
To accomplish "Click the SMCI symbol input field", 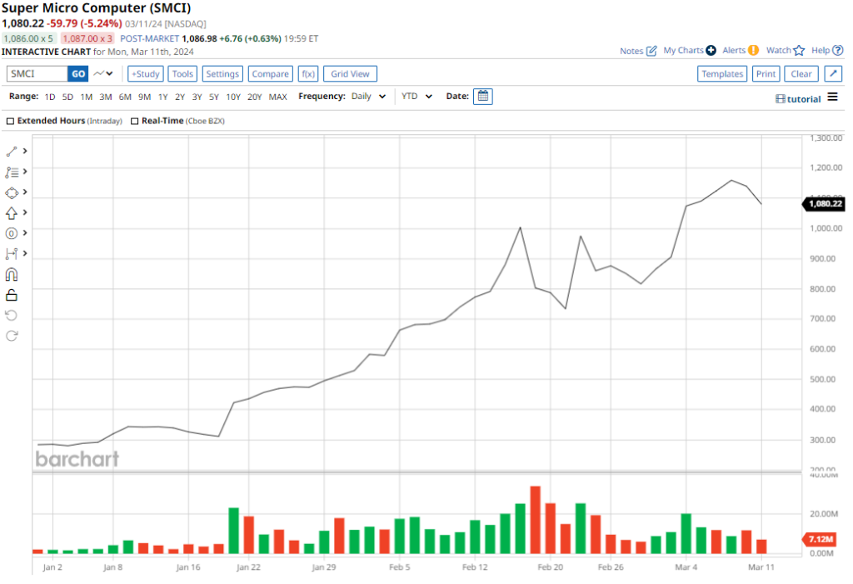I will pos(37,74).
